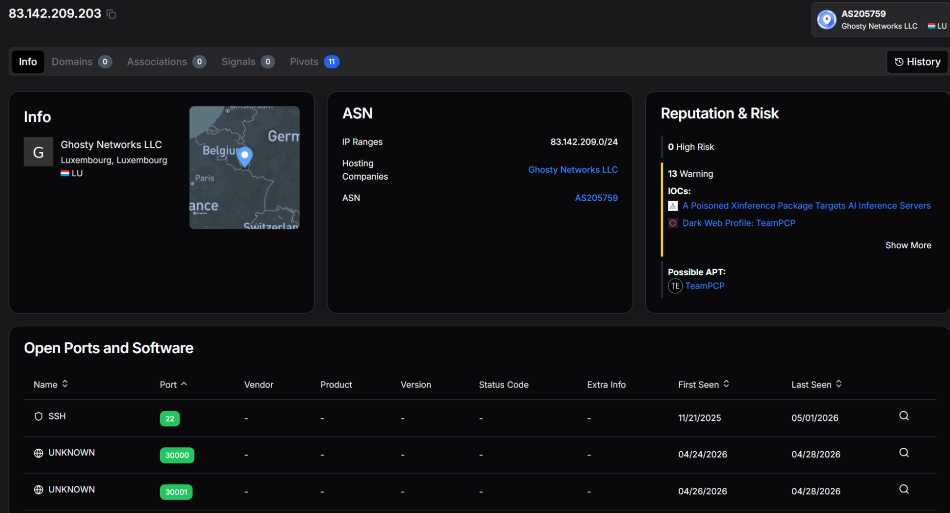950x513 pixels.
Task: Click the Luxembourg flag in the Info card
Action: [x=65, y=174]
